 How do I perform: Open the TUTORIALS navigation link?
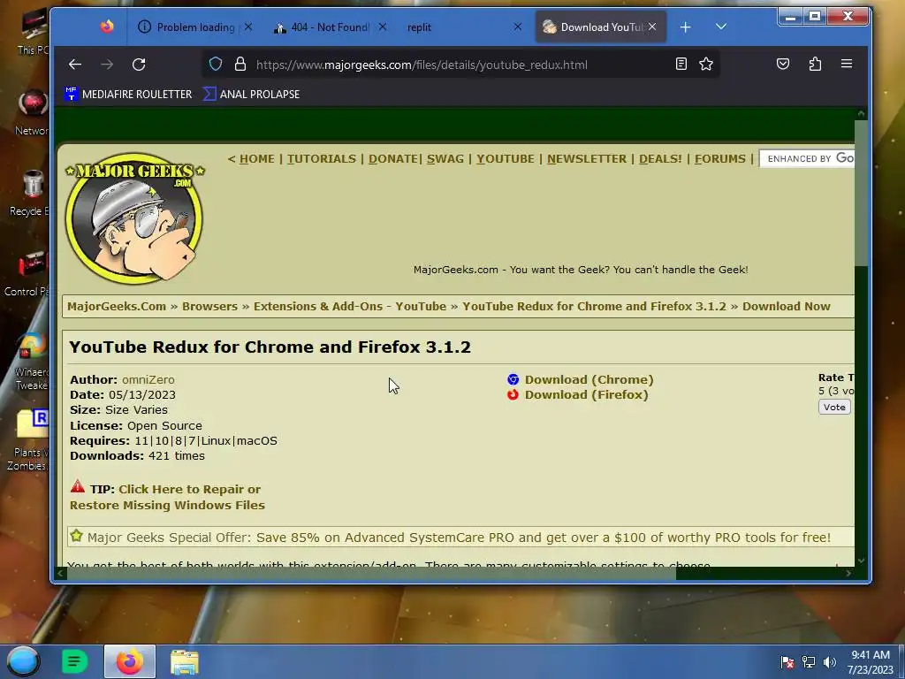pos(322,159)
